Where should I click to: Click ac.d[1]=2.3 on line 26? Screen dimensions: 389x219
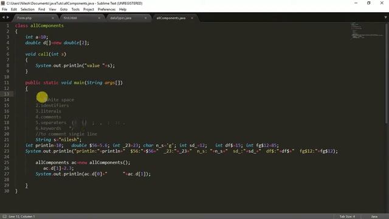pyautogui.click(x=58, y=168)
